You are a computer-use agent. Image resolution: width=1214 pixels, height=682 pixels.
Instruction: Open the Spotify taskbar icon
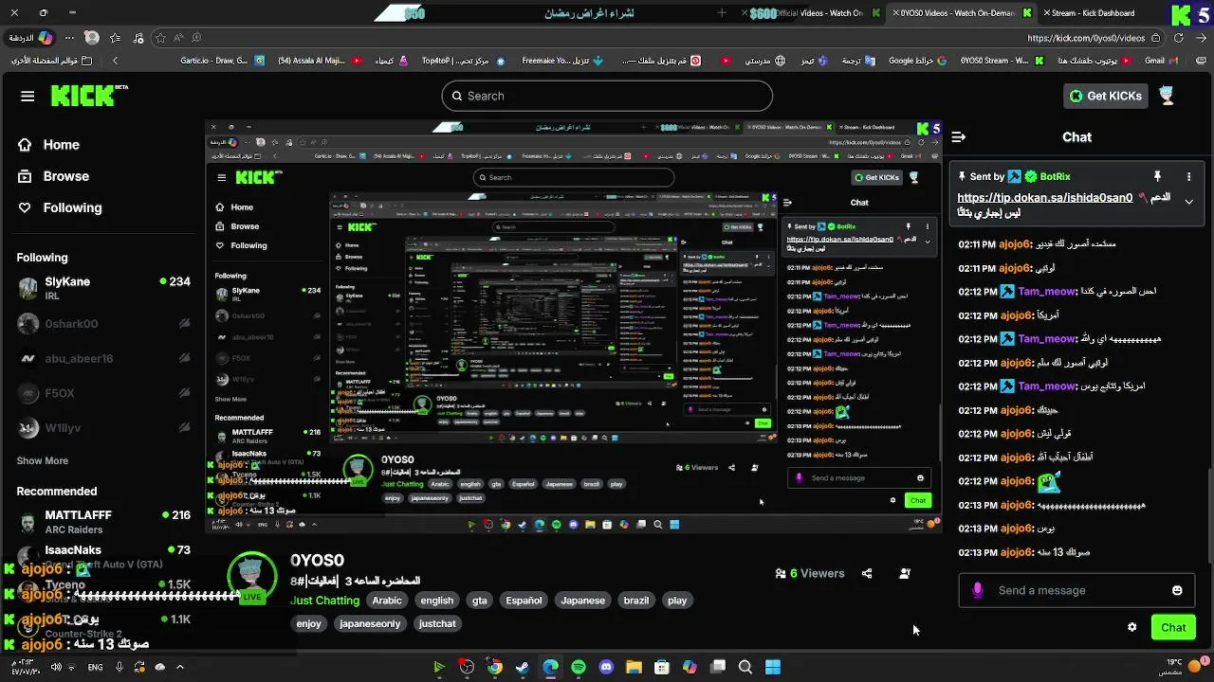click(579, 667)
